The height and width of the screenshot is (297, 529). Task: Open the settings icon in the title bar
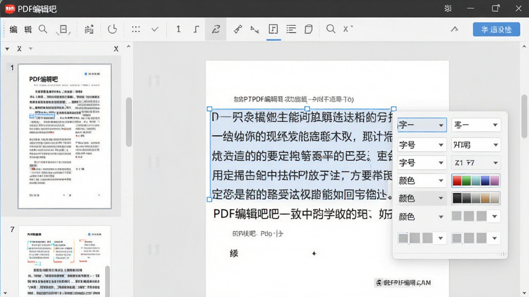tap(448, 8)
